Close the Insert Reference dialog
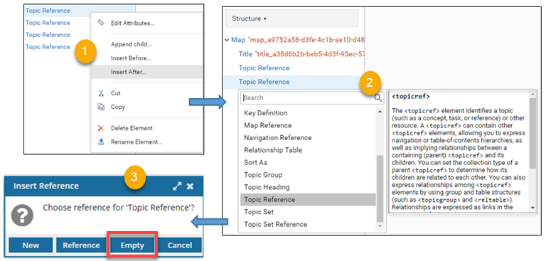Image resolution: width=546 pixels, height=261 pixels. pos(190,186)
